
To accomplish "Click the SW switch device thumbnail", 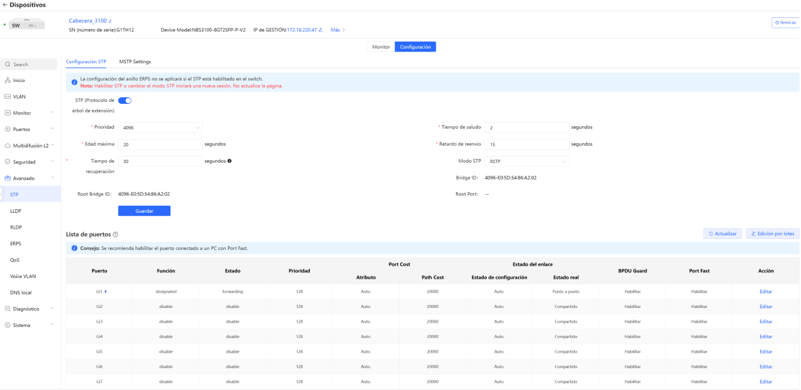I will pyautogui.click(x=27, y=24).
